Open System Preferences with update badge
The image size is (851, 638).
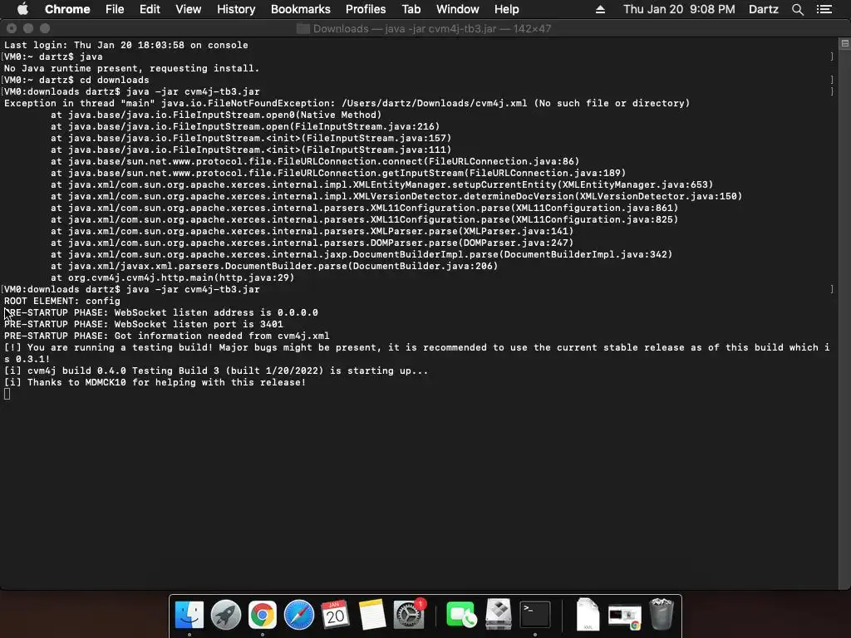(x=409, y=615)
